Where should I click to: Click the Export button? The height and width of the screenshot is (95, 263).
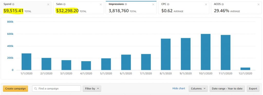[253, 89]
